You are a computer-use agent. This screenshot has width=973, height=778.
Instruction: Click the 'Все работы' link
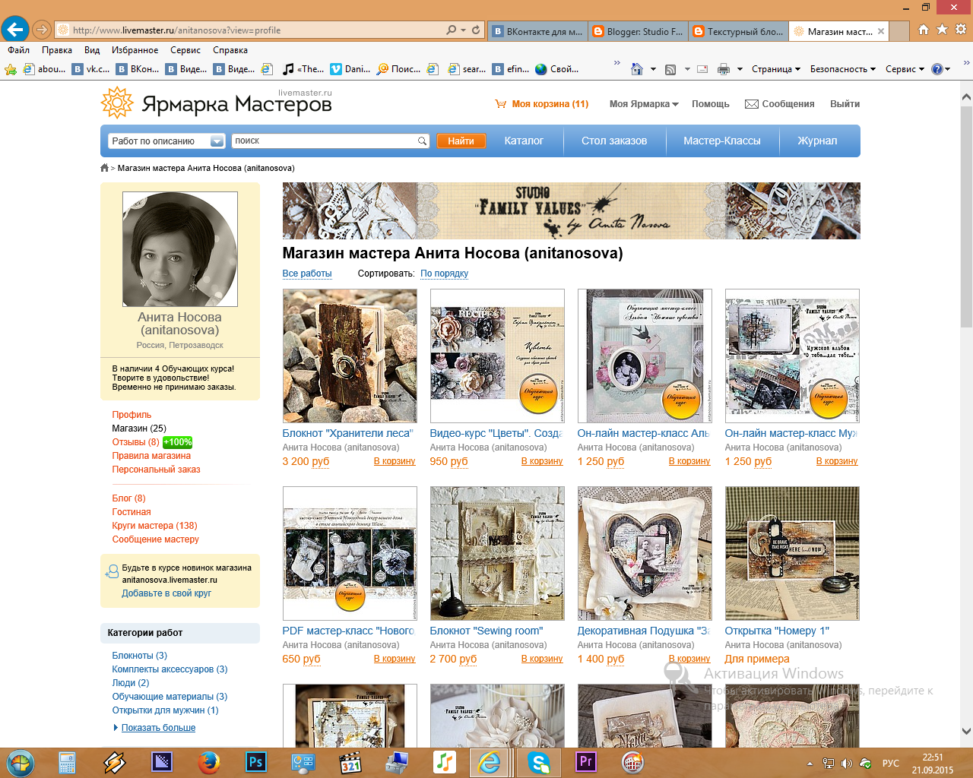tap(307, 274)
